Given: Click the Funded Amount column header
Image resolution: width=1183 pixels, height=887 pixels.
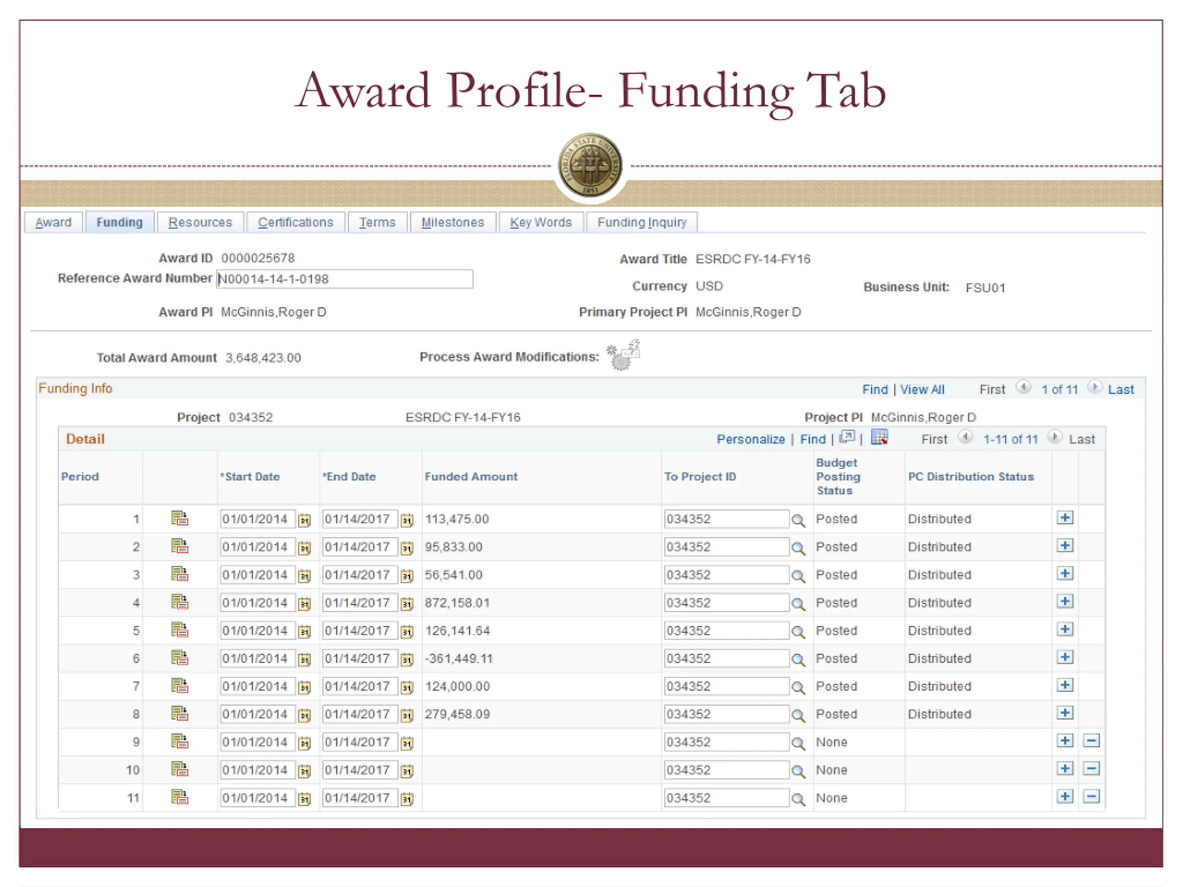Looking at the screenshot, I should tap(471, 476).
